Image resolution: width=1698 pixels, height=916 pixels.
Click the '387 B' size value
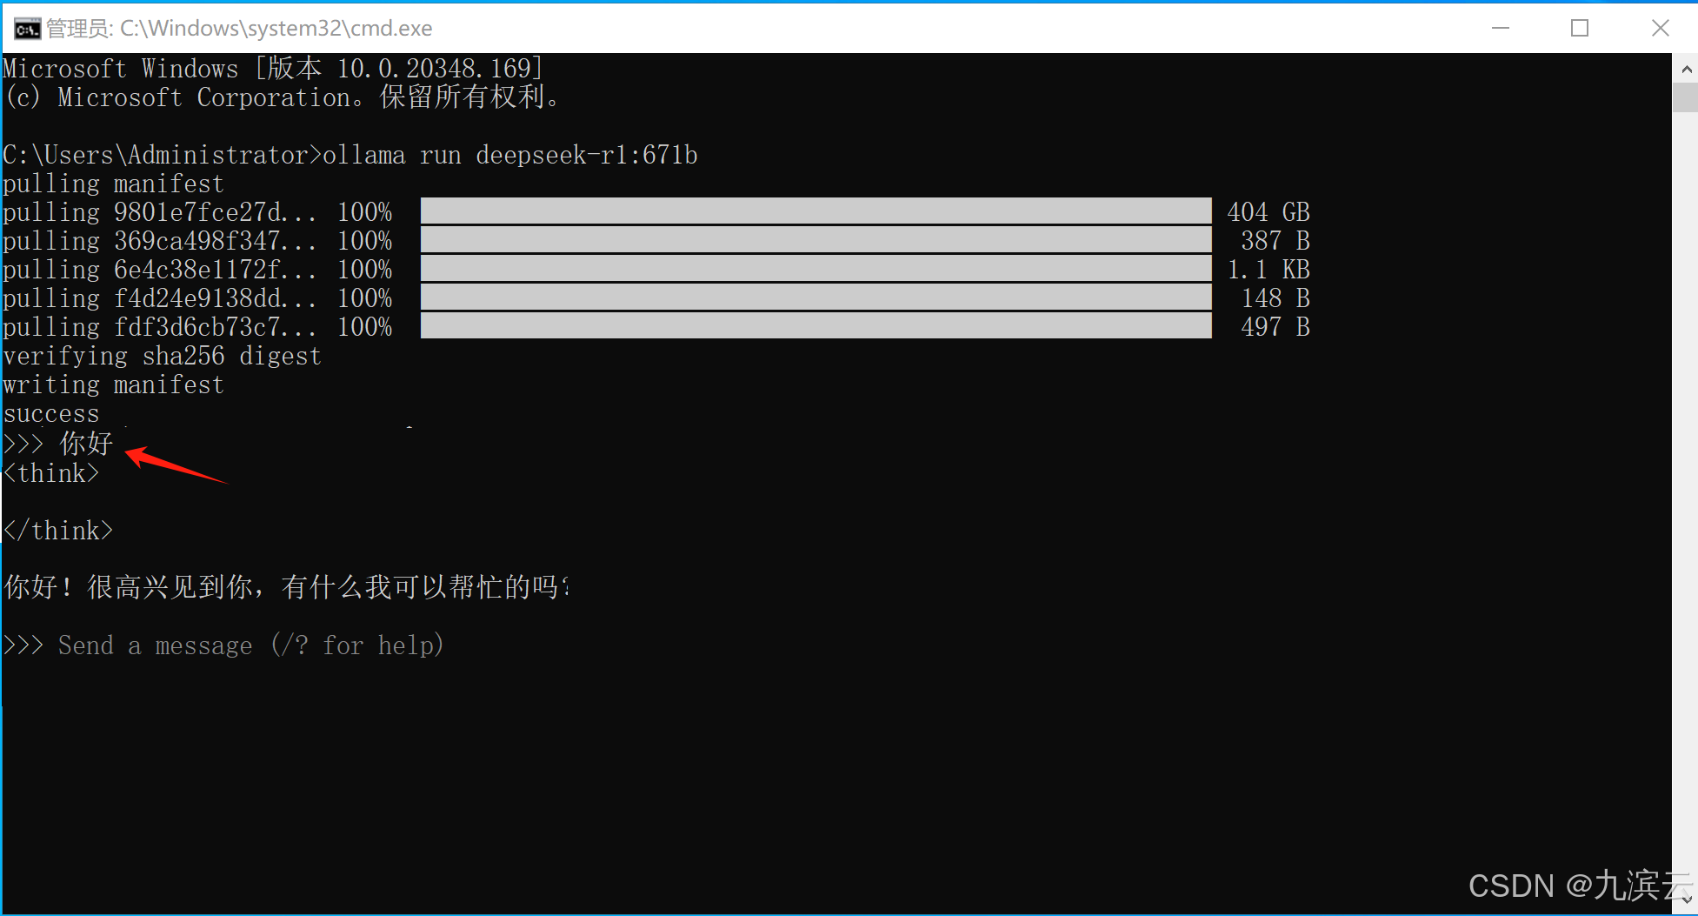[x=1275, y=241]
